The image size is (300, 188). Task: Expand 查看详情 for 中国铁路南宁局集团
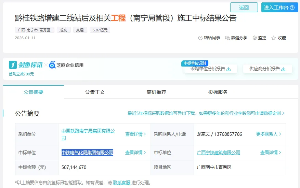(x=135, y=134)
